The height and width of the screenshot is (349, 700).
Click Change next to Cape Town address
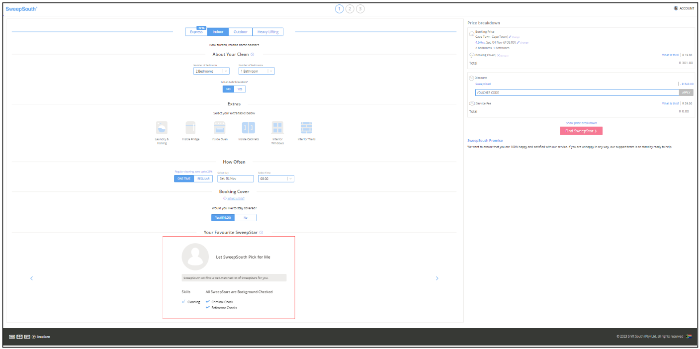click(514, 37)
